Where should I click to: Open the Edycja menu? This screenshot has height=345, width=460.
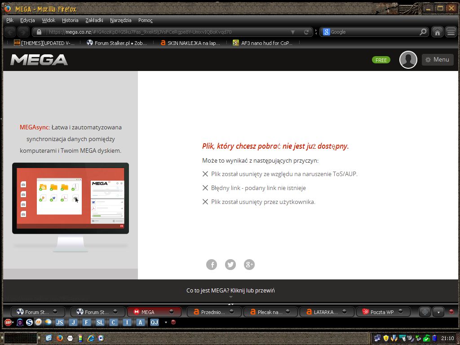27,20
